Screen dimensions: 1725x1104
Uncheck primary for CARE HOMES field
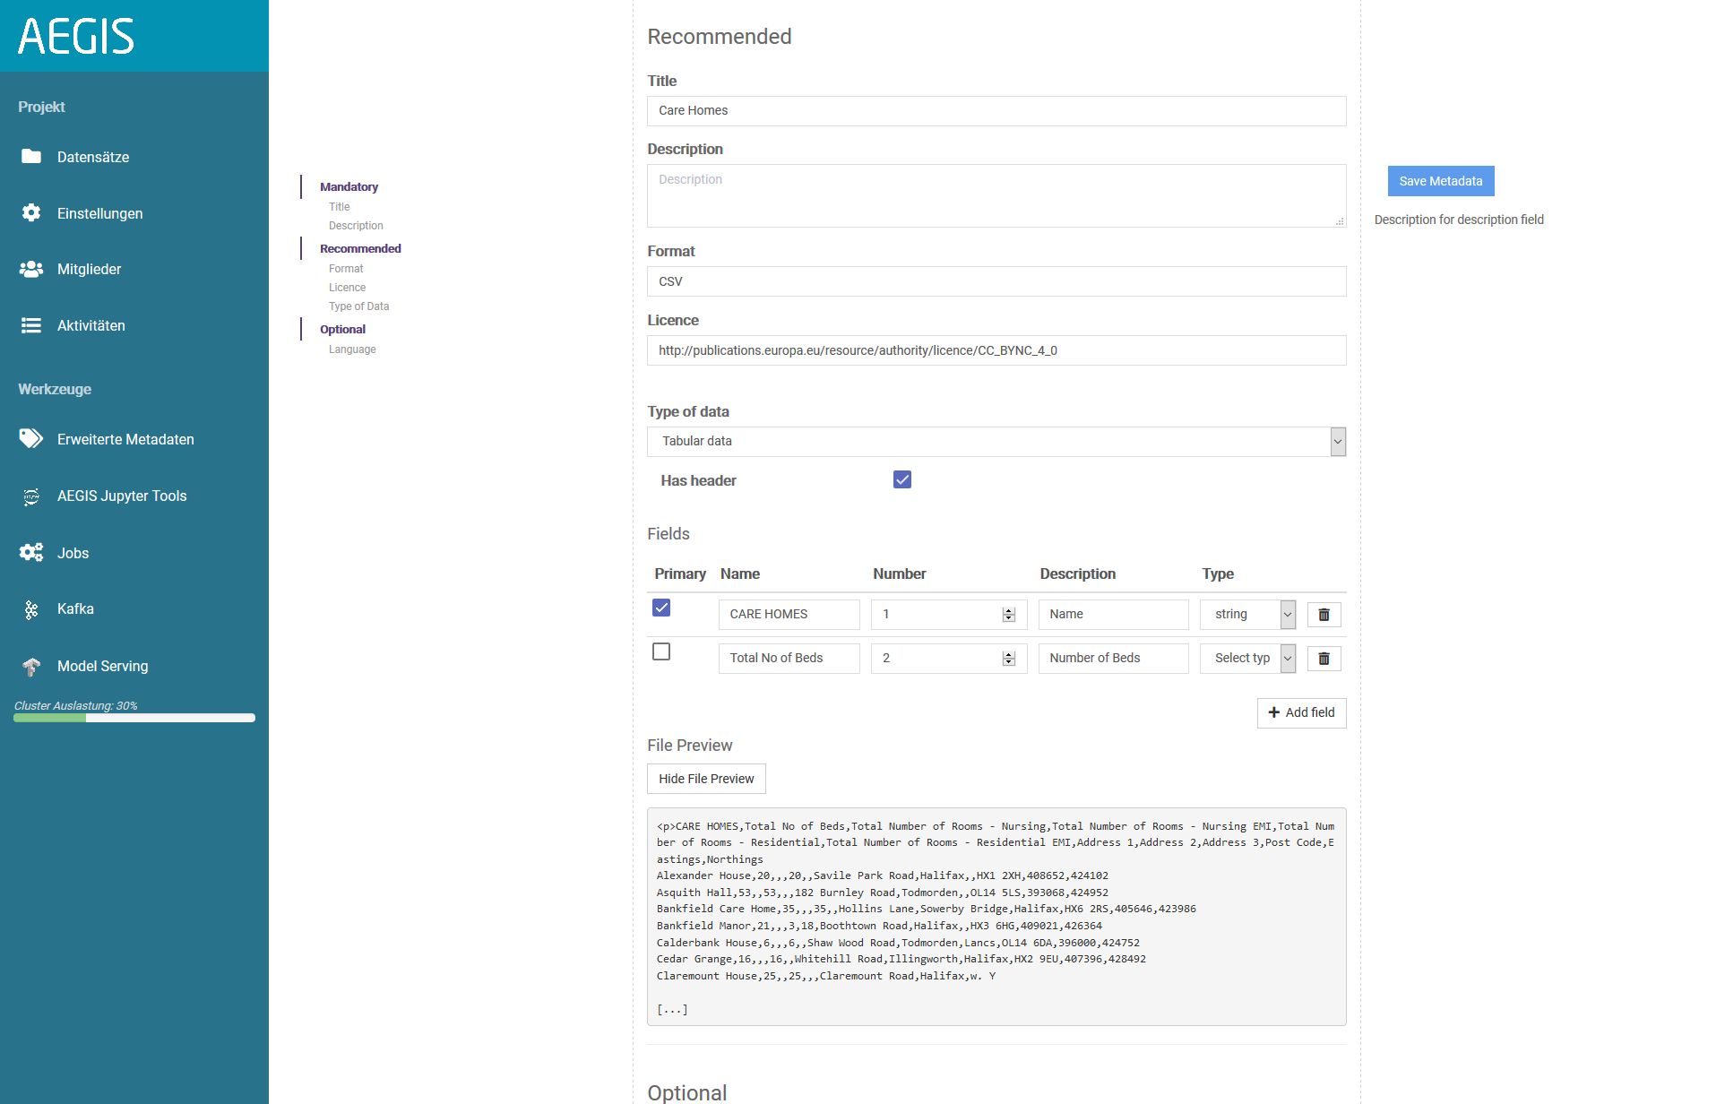661,608
